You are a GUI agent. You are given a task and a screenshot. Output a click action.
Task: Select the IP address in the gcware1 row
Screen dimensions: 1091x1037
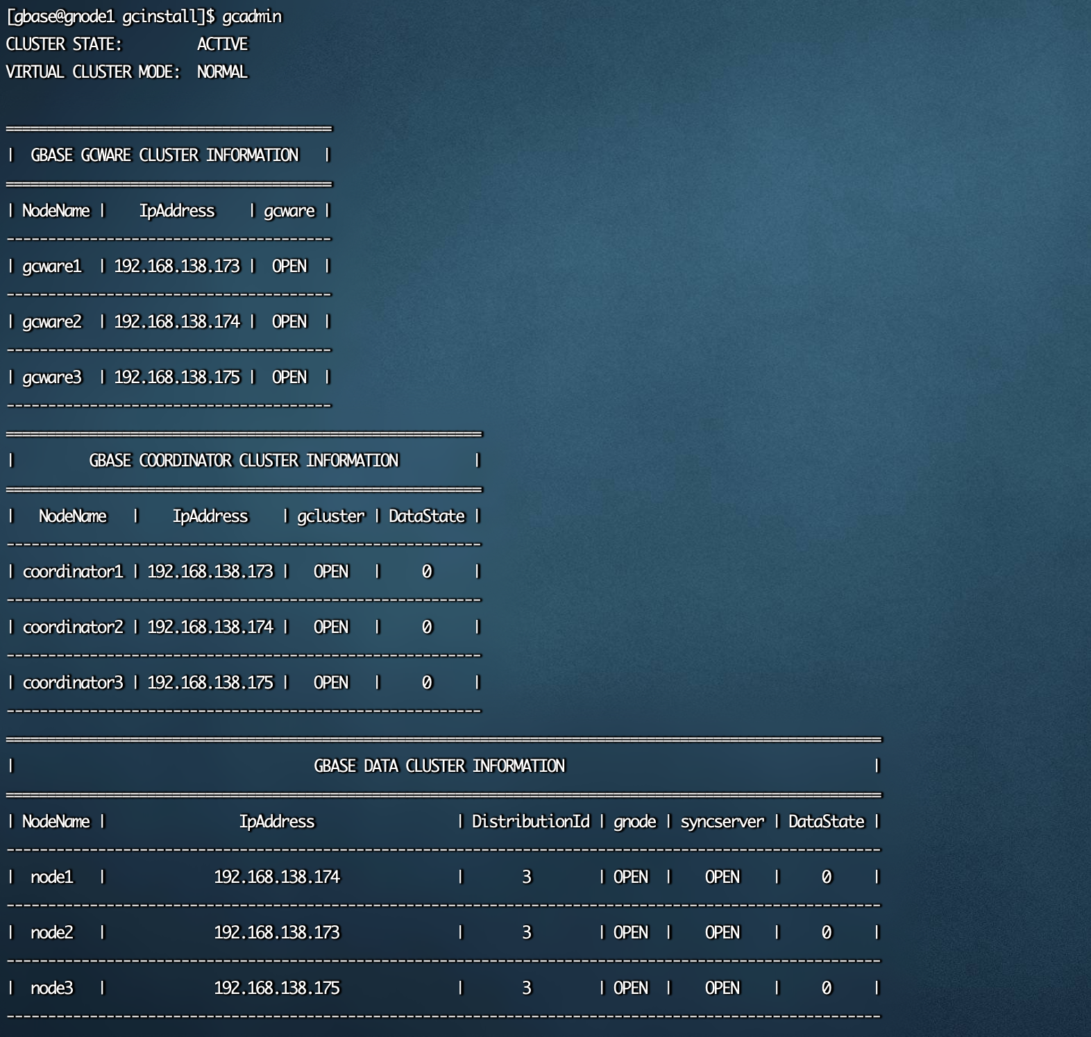coord(177,267)
